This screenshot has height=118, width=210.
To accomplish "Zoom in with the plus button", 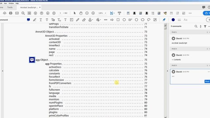I will click(x=93, y=13).
